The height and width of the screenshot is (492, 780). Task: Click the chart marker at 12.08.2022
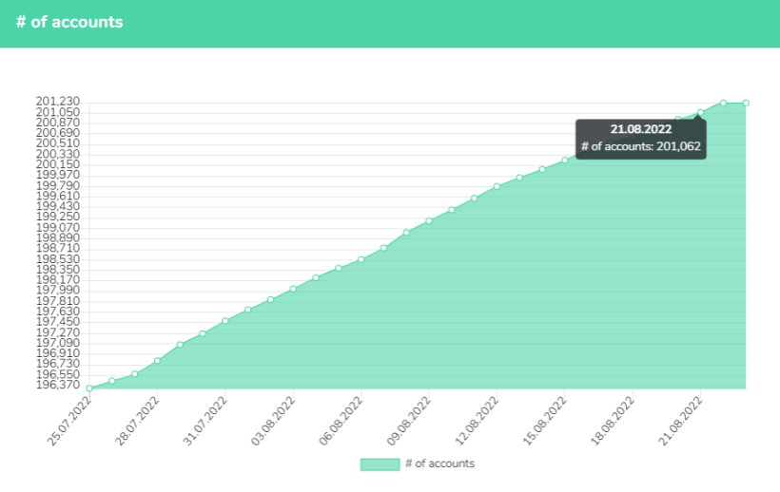[x=497, y=186]
